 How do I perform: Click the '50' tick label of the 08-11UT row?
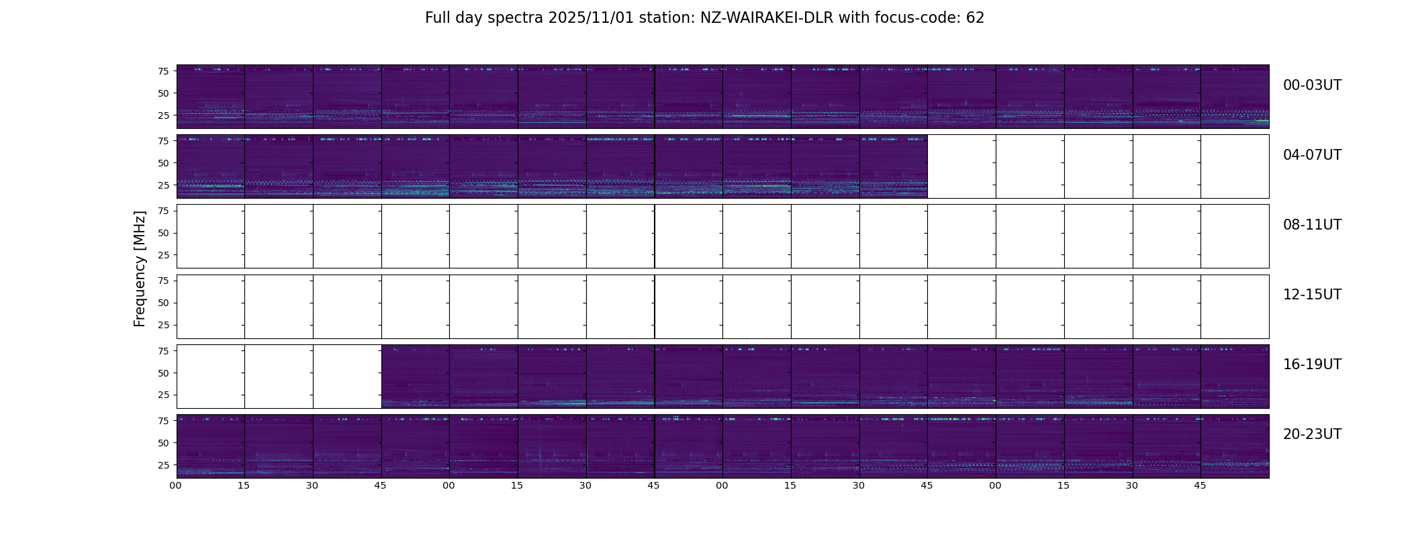click(x=163, y=233)
